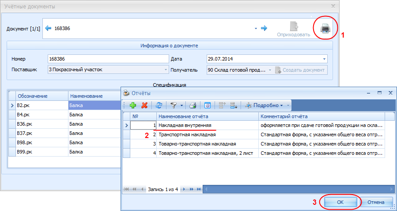Sort by Комментарий отчёта column header

point(321,116)
